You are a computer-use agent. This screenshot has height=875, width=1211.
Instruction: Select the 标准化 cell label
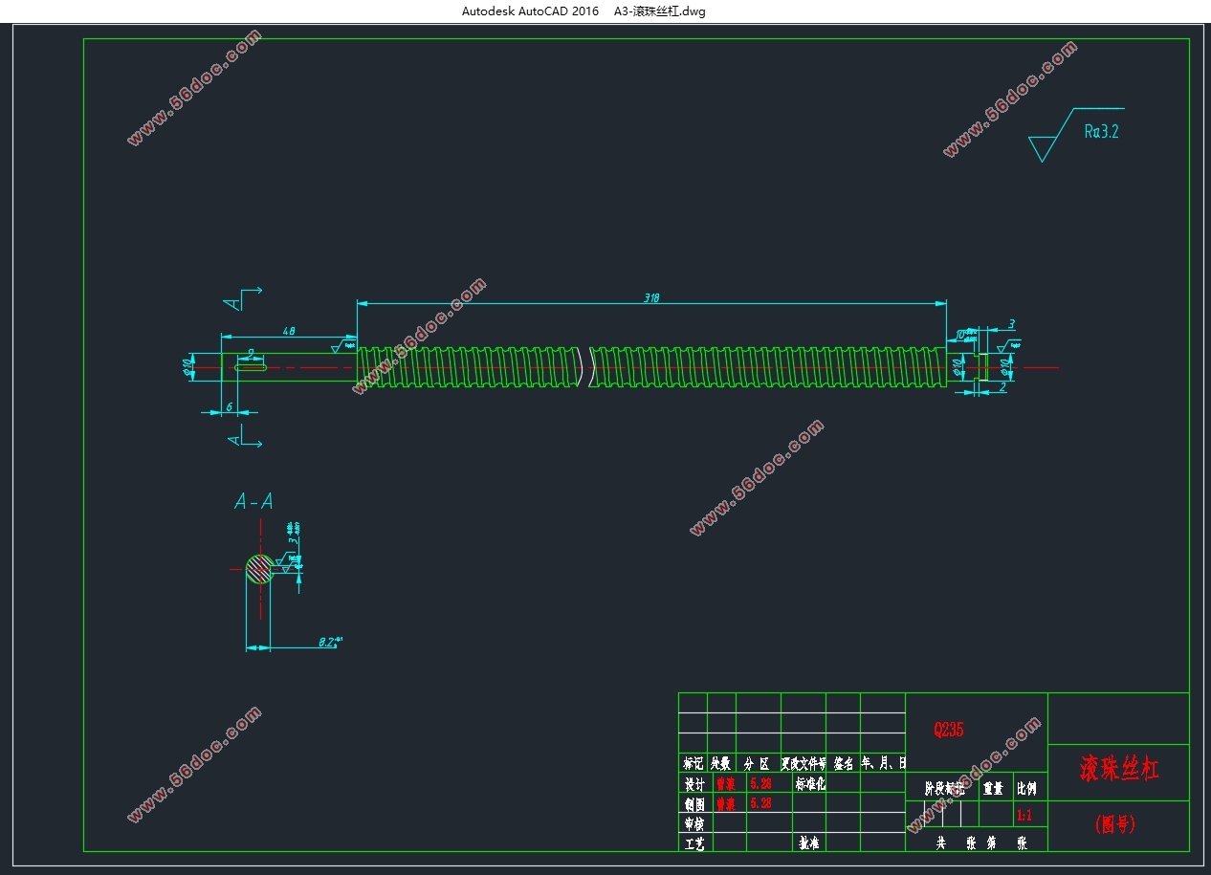809,783
